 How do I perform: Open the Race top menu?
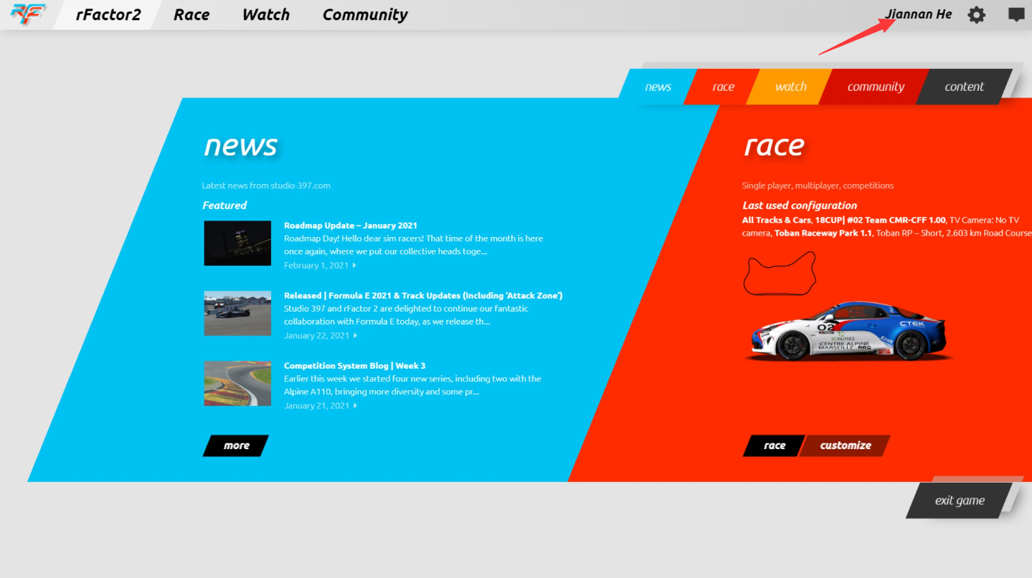coord(191,14)
